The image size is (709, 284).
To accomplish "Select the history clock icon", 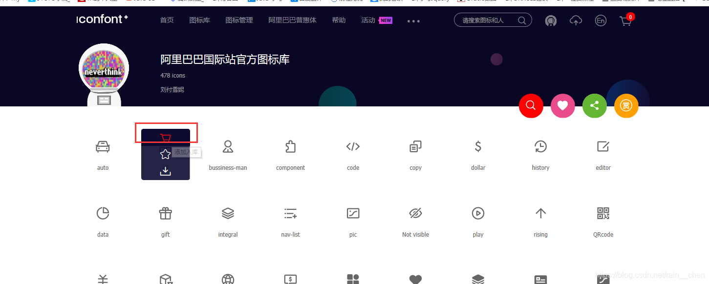I will coord(540,146).
